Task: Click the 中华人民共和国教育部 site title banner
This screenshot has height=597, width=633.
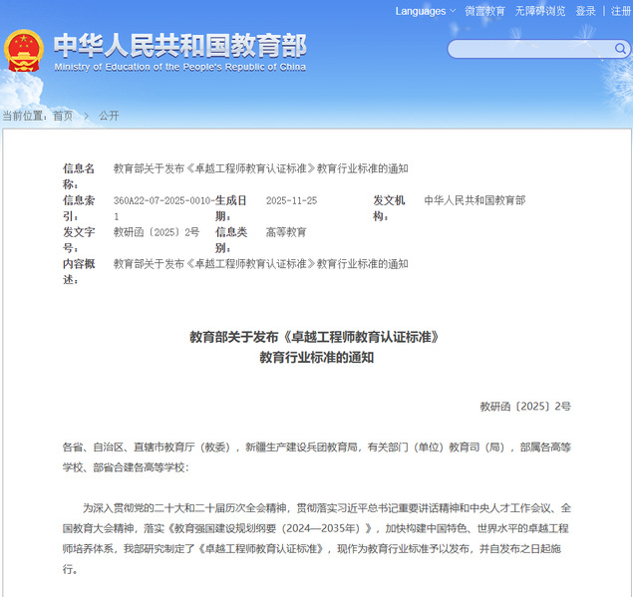Action: (179, 45)
